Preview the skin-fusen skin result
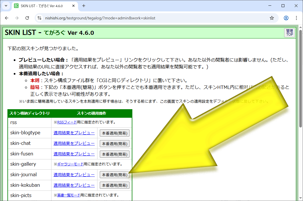Image resolution: width=303 pixels, height=201 pixels. [74, 154]
